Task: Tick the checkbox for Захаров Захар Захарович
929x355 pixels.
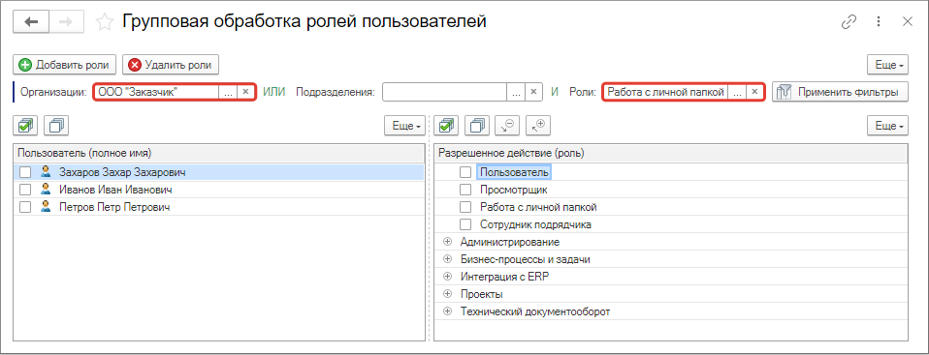Action: 25,172
